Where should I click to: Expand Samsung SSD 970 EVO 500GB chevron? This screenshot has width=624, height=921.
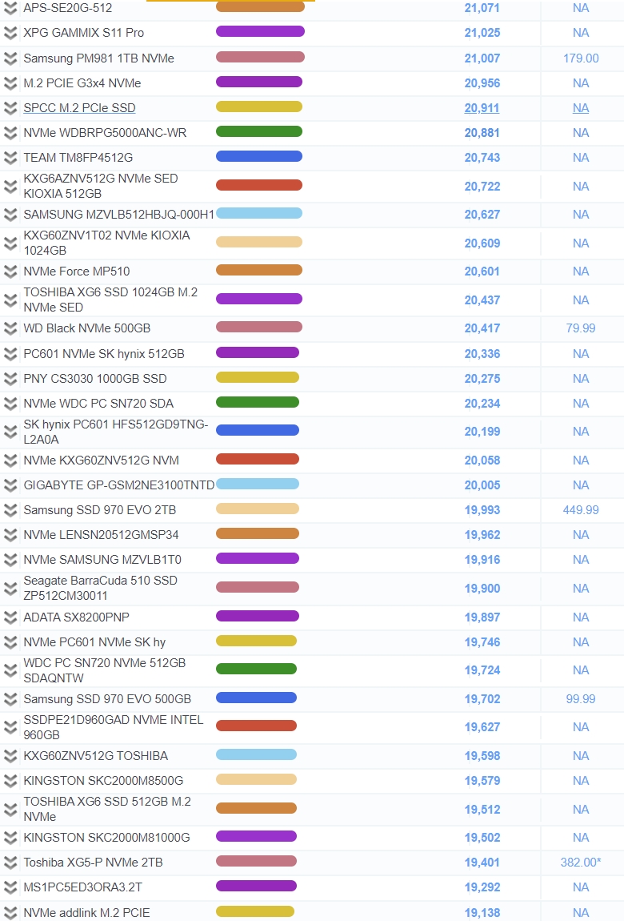point(10,699)
